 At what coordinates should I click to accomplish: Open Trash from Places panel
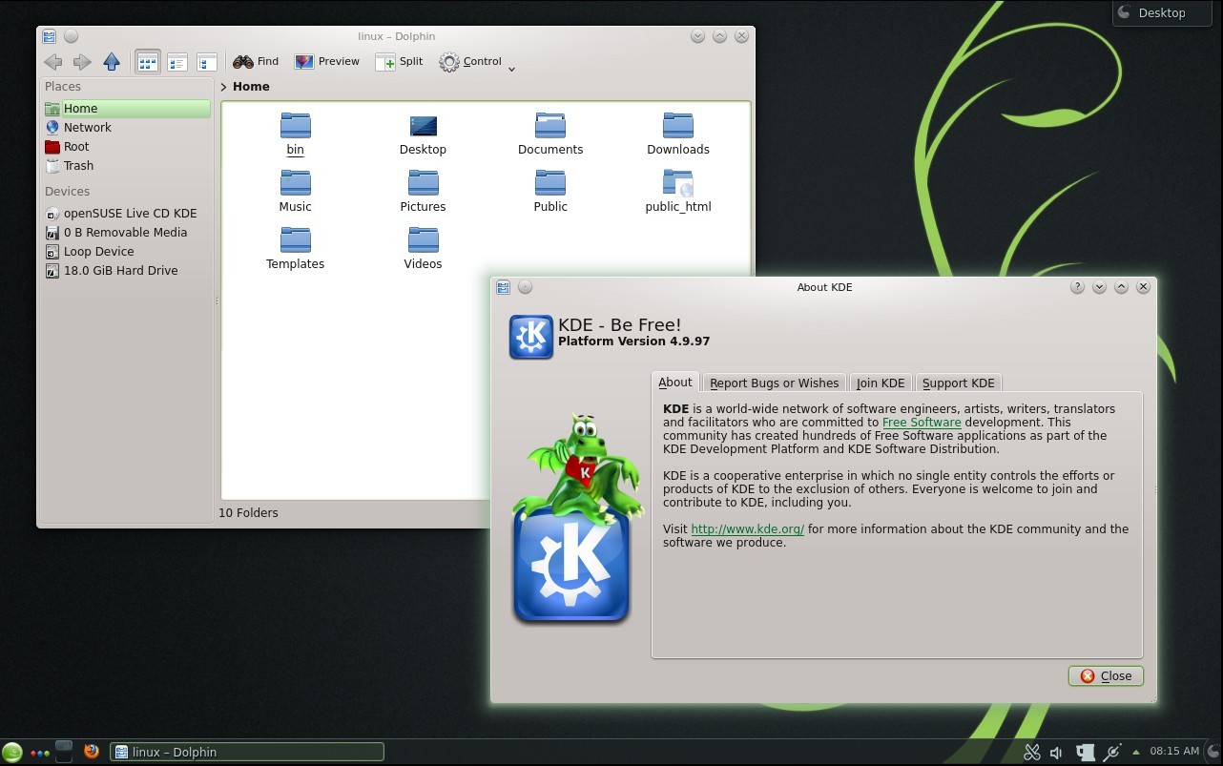tap(127, 166)
